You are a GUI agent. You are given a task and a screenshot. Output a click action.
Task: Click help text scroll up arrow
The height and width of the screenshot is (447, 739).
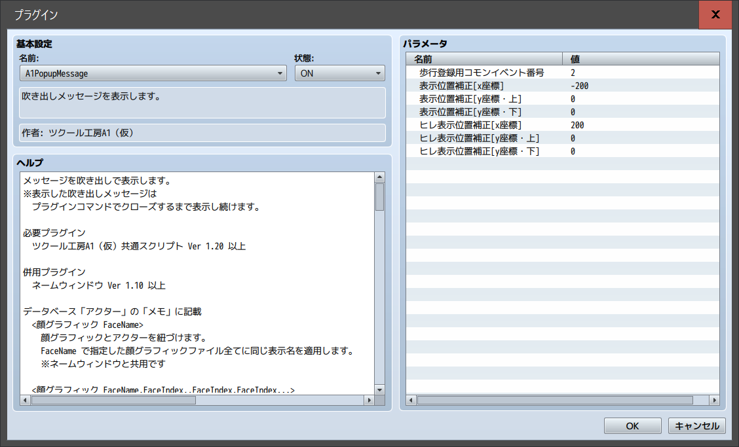[379, 177]
